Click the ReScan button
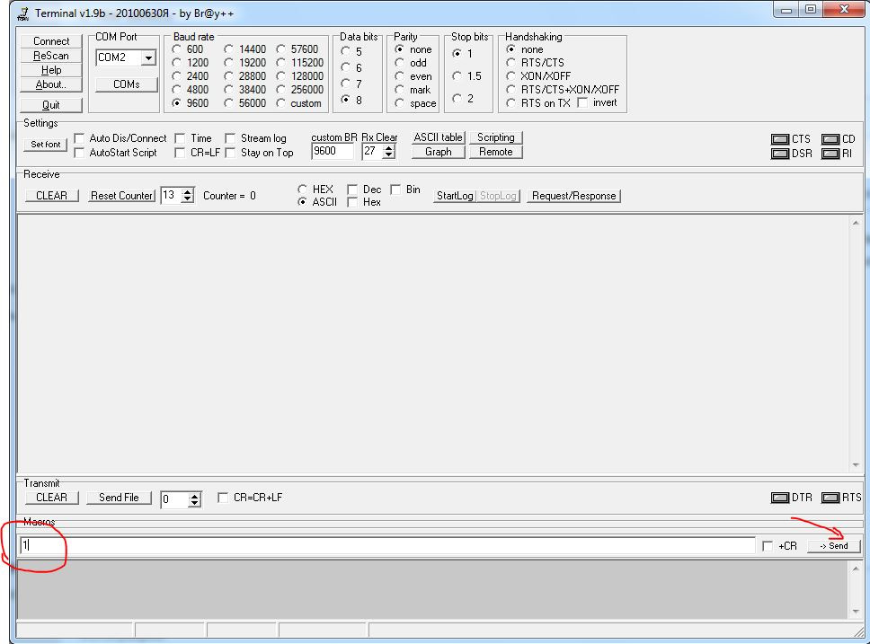 [x=51, y=56]
